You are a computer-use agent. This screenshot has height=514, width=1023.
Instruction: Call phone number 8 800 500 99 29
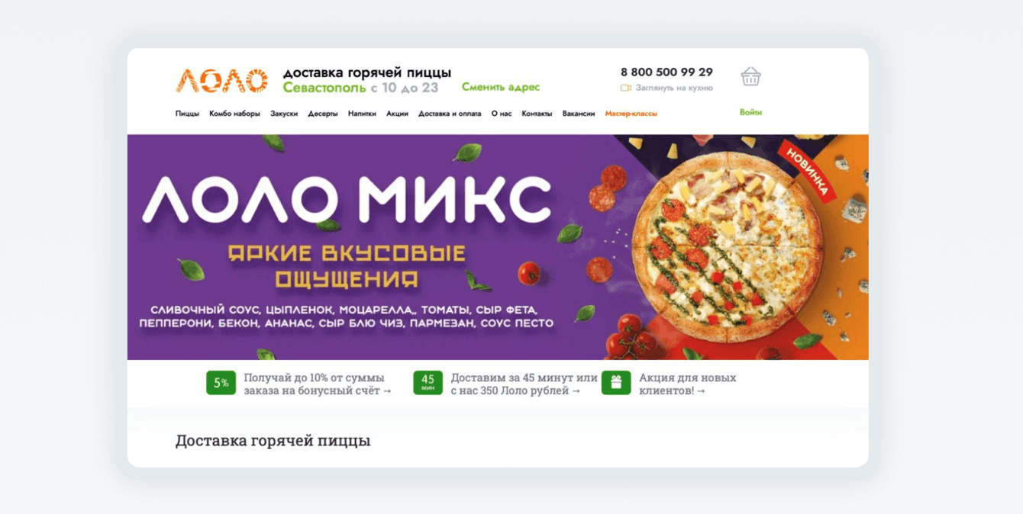point(666,72)
